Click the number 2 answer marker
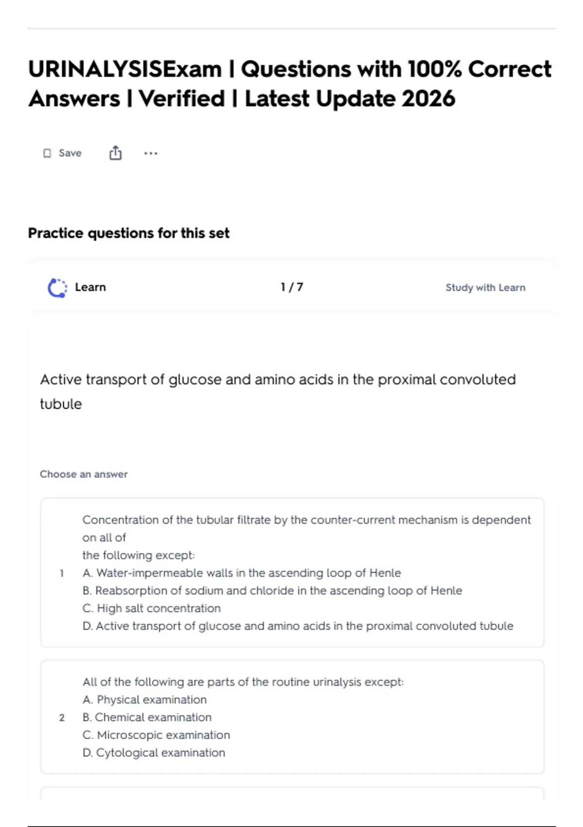 [x=62, y=718]
